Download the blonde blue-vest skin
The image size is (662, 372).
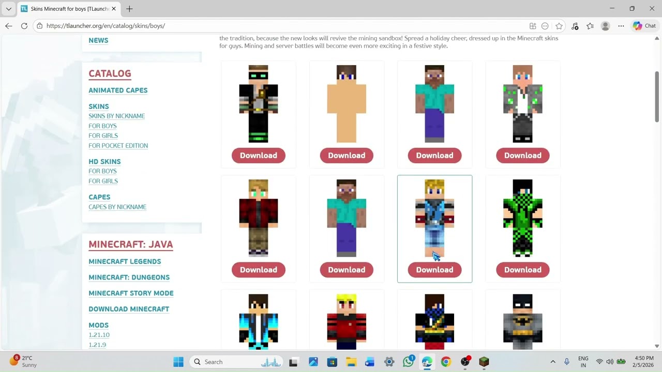click(x=434, y=270)
